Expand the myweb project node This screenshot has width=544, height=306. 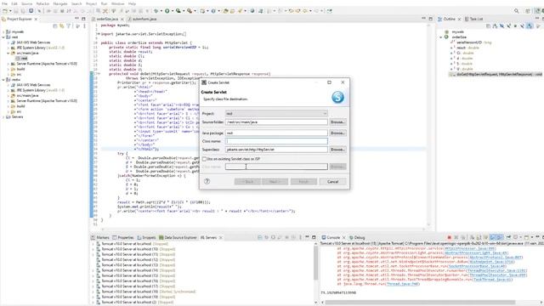pyautogui.click(x=3, y=31)
